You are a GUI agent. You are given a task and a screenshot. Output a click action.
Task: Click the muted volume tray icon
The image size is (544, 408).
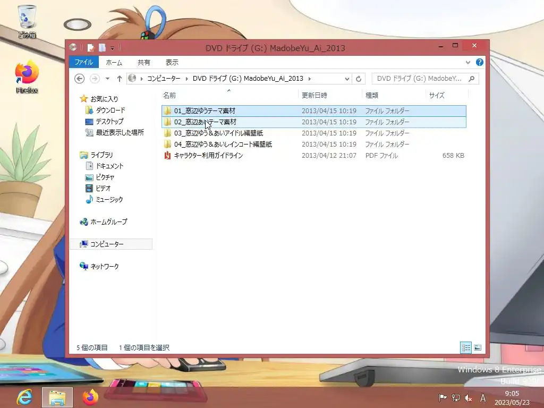(x=469, y=398)
